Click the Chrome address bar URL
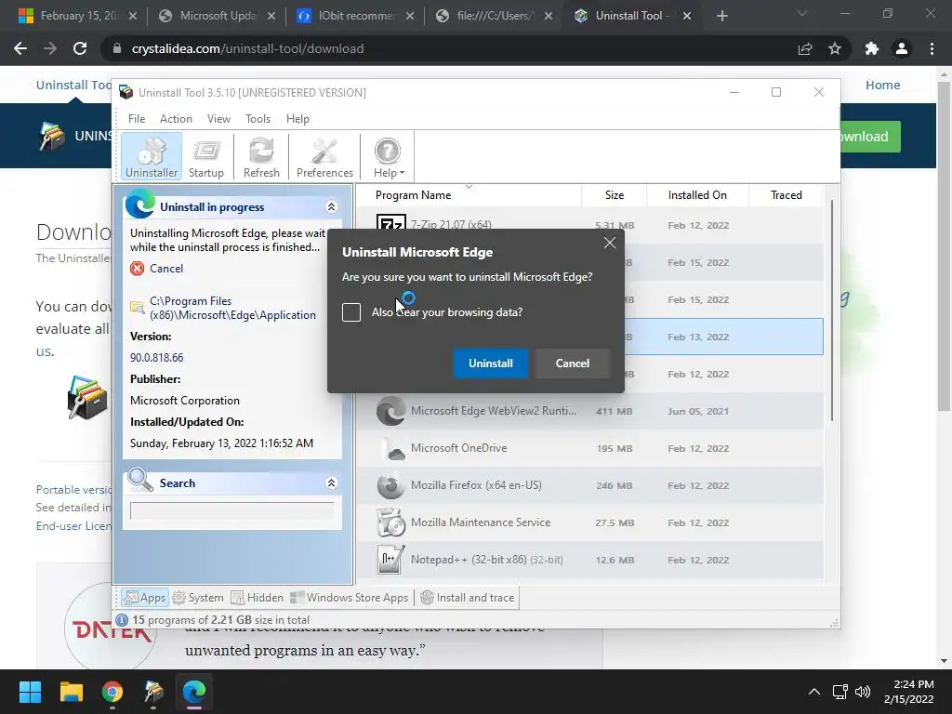952x714 pixels. tap(247, 48)
